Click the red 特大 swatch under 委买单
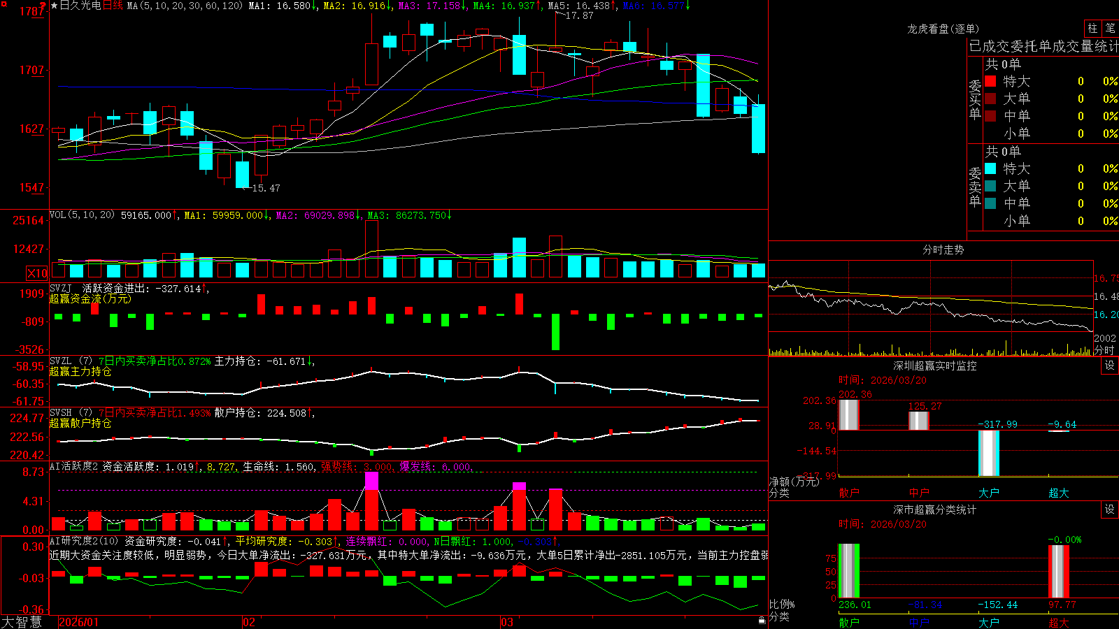1119x629 pixels. (990, 81)
